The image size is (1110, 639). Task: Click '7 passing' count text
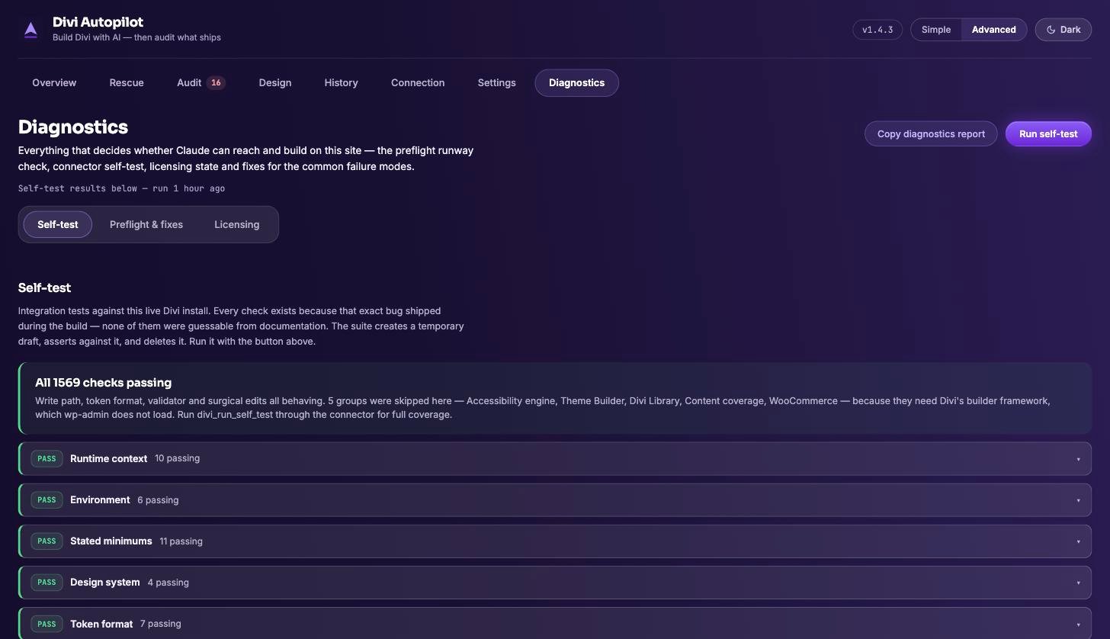click(161, 624)
